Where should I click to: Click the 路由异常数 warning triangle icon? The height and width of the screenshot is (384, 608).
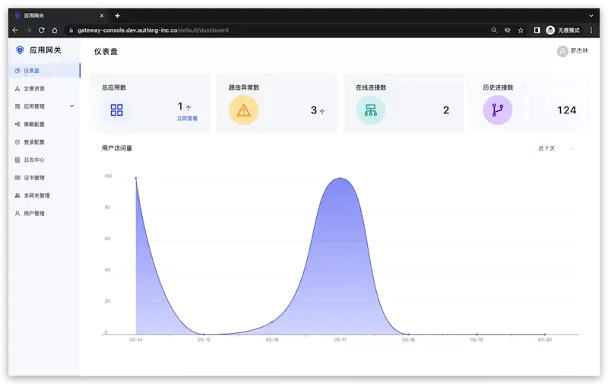tap(243, 110)
